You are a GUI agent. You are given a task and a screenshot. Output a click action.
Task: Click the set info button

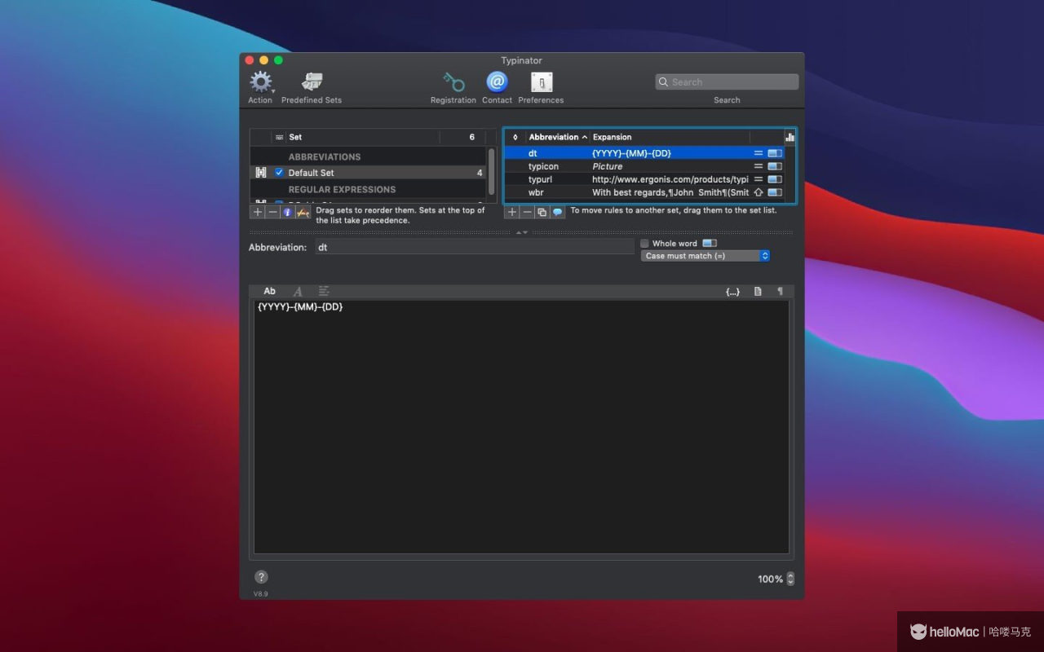pos(287,212)
